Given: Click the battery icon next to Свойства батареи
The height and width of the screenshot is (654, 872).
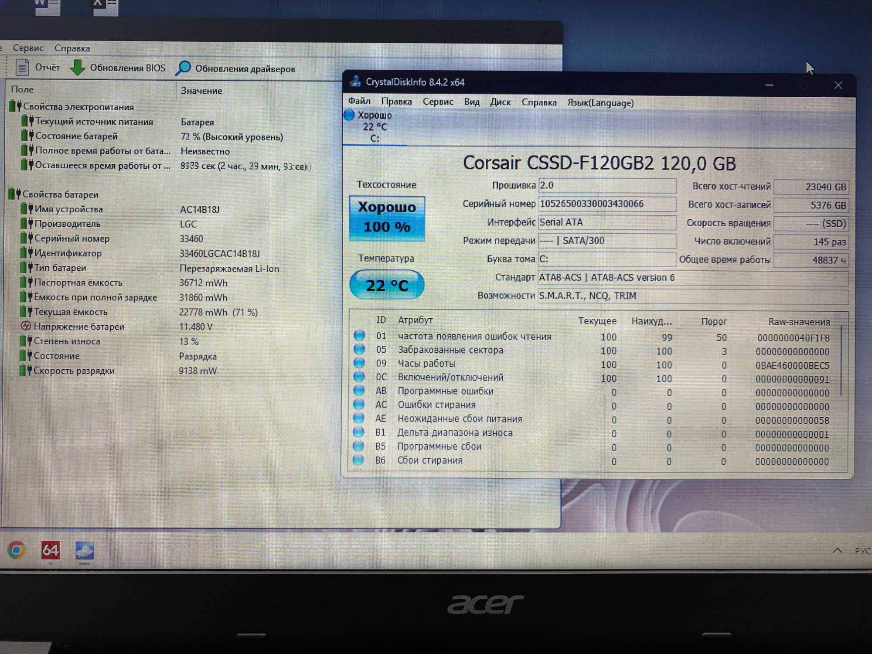Looking at the screenshot, I should coord(15,194).
